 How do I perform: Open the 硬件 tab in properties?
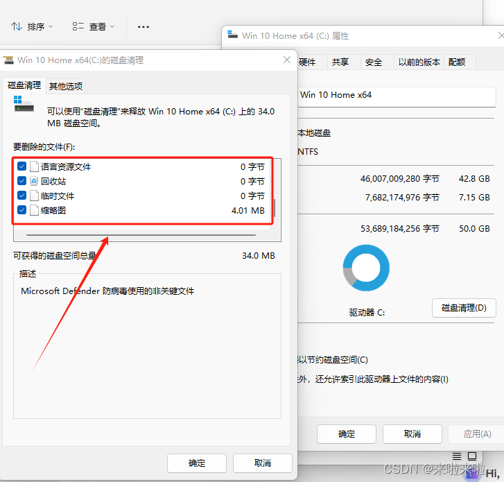(x=307, y=62)
